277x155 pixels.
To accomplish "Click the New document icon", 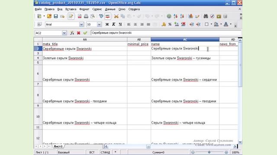I will [x=39, y=16].
